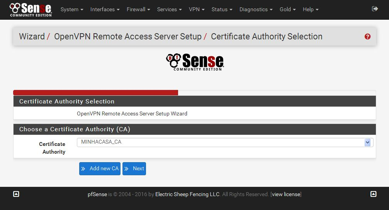This screenshot has width=389, height=210.
Task: Click the Wizard breadcrumb text
Action: point(32,36)
